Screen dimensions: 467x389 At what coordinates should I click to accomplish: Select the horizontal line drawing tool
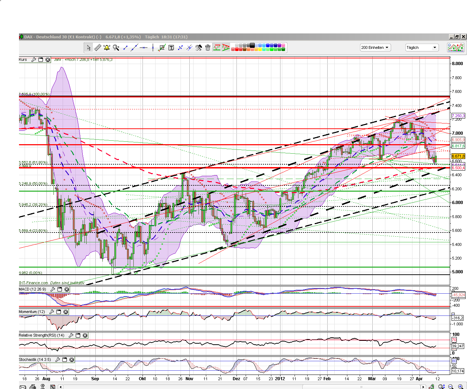(x=144, y=47)
